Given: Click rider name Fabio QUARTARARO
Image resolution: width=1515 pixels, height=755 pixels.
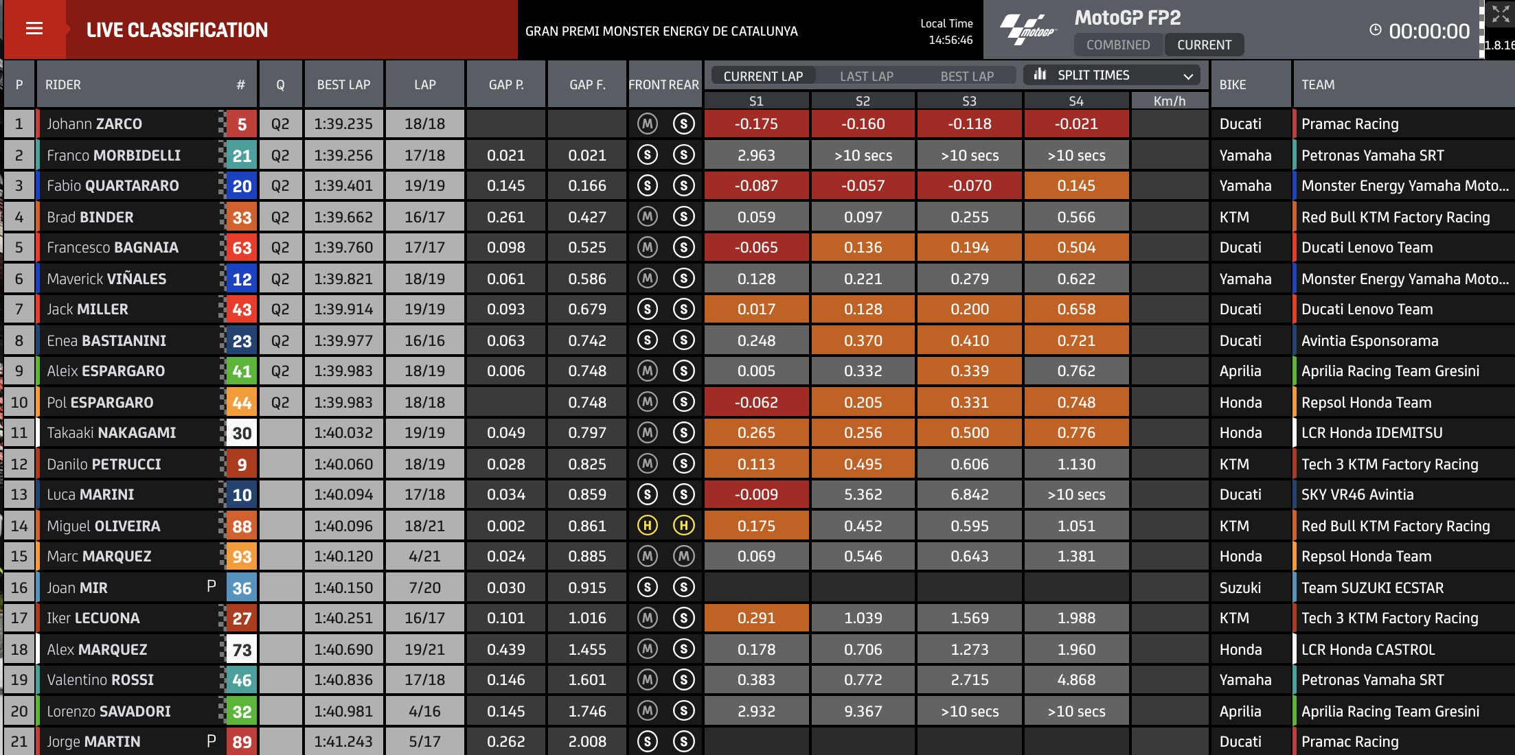Looking at the screenshot, I should point(113,186).
